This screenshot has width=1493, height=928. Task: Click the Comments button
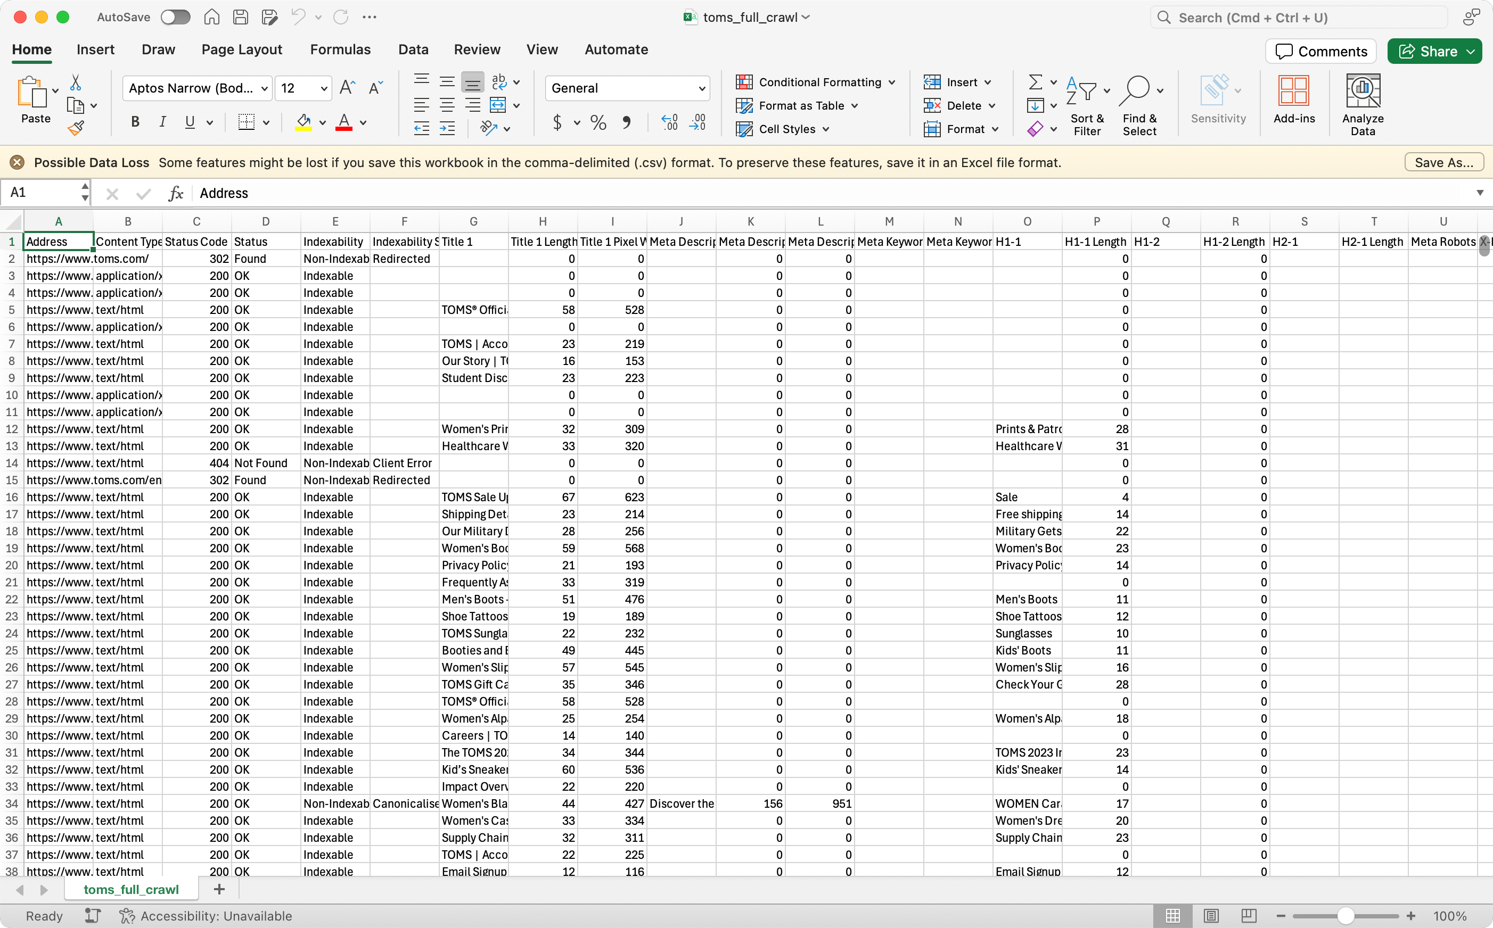[1320, 52]
